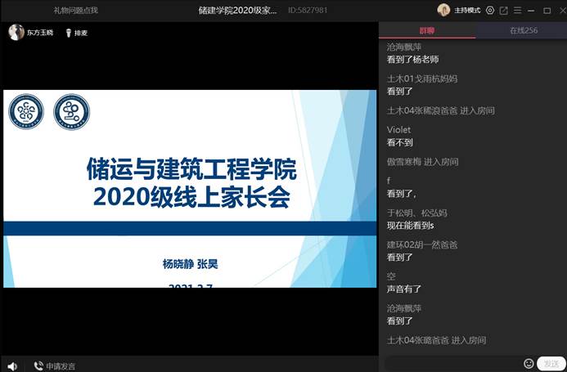Click the 申请发言 phone icon
The height and width of the screenshot is (372, 567).
point(38,365)
